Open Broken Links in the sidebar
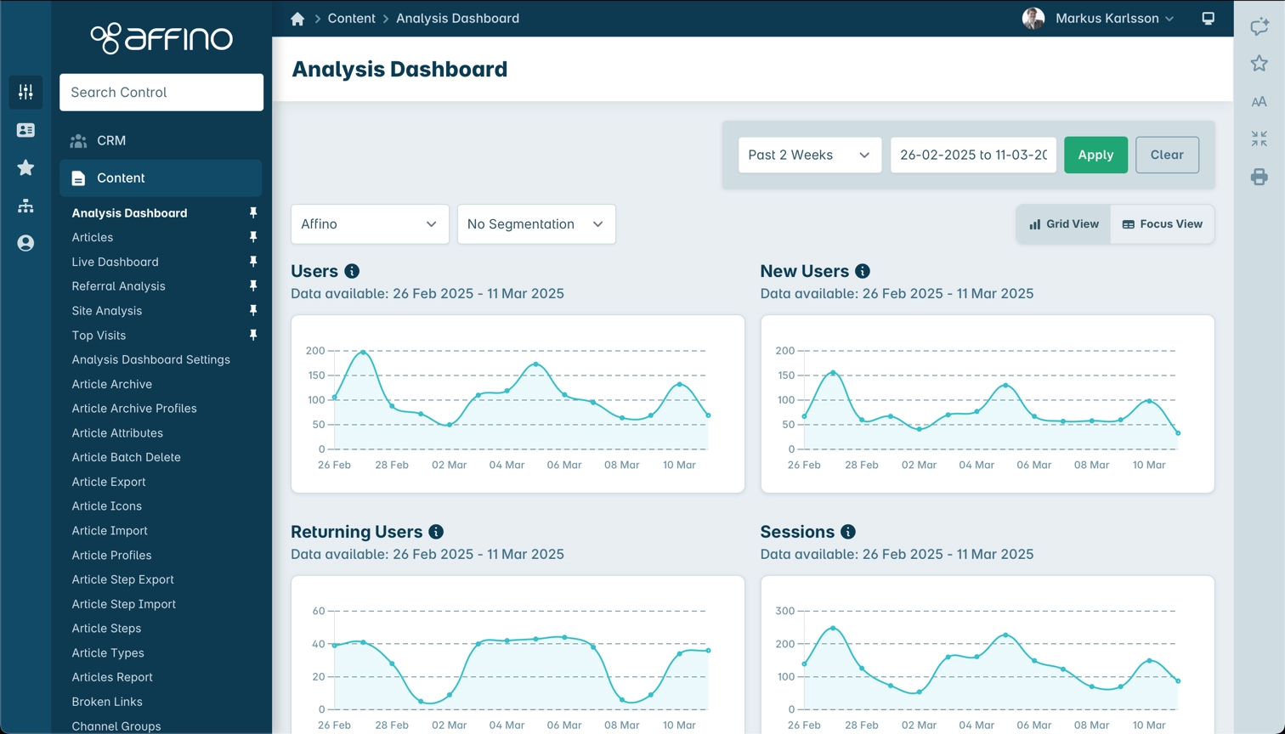This screenshot has height=734, width=1285. pos(107,702)
